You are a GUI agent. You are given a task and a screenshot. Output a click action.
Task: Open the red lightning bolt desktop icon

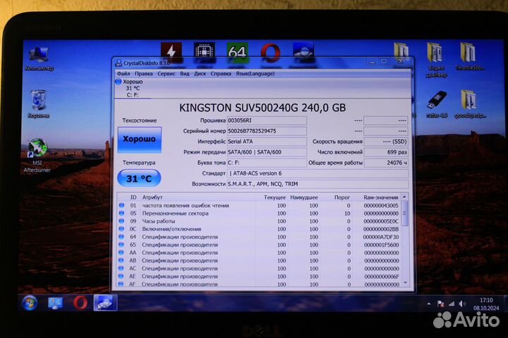[x=171, y=51]
